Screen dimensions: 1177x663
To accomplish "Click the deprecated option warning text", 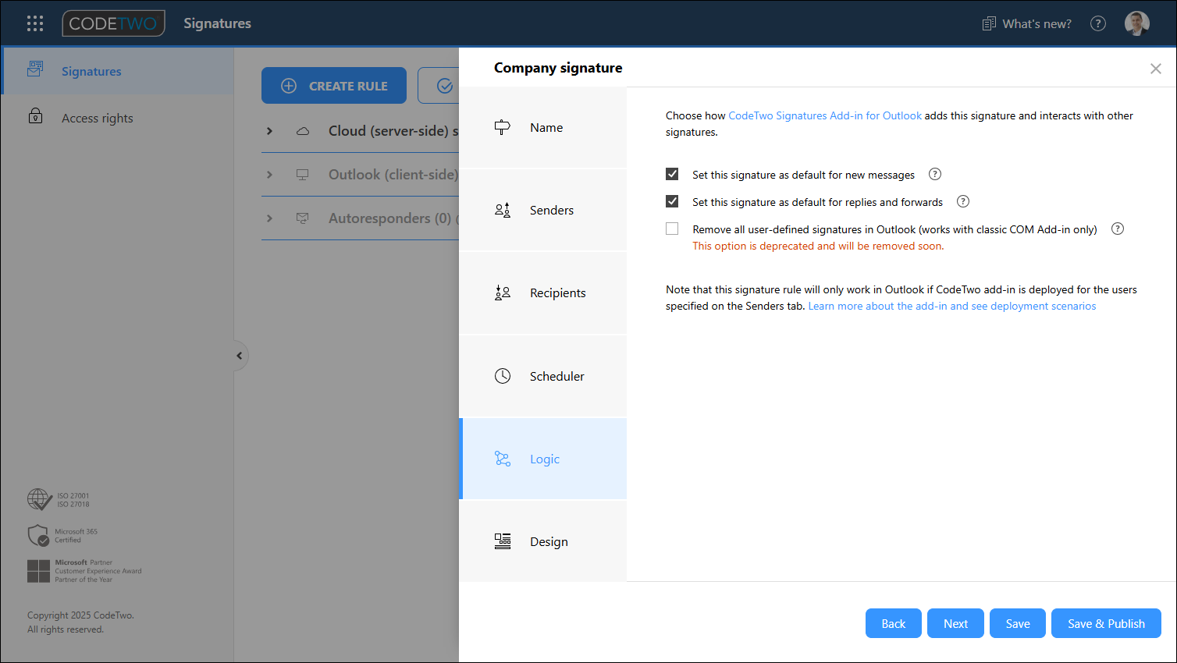I will point(818,246).
